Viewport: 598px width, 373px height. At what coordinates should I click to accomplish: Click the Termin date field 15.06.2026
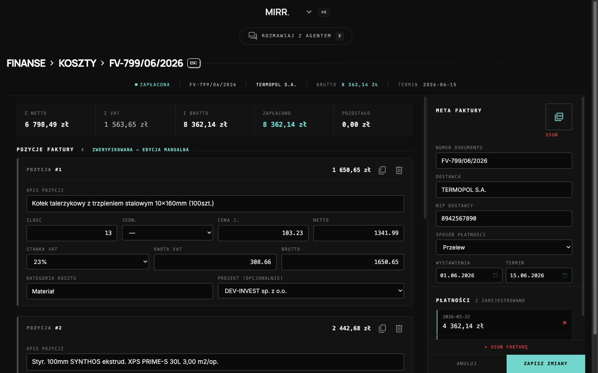[x=539, y=276]
